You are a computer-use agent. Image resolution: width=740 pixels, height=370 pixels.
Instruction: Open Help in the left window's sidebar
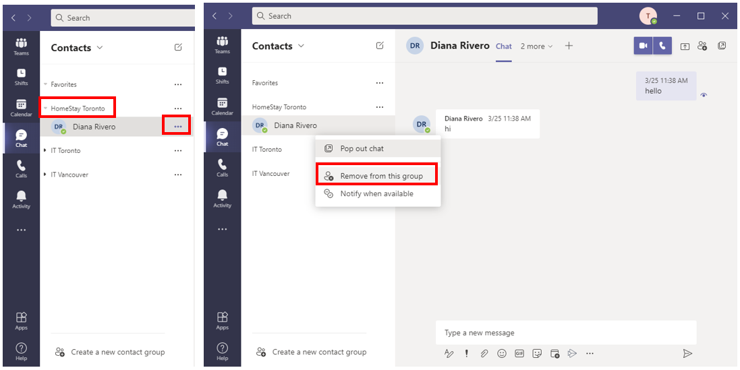[21, 352]
